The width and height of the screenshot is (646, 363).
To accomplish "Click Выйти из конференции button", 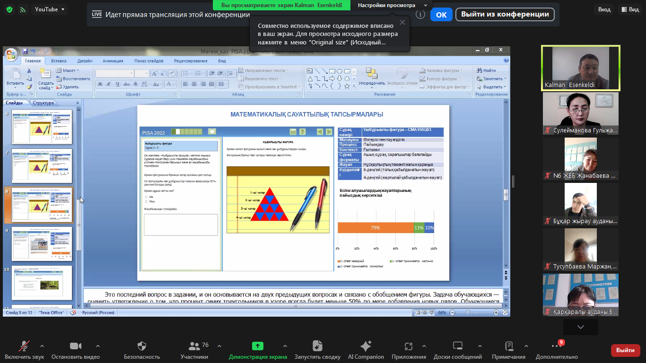I will coord(504,14).
